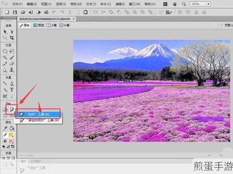The height and width of the screenshot is (174, 233).
Task: Open the 元件属性 panel tab
Action: (x=35, y=161)
